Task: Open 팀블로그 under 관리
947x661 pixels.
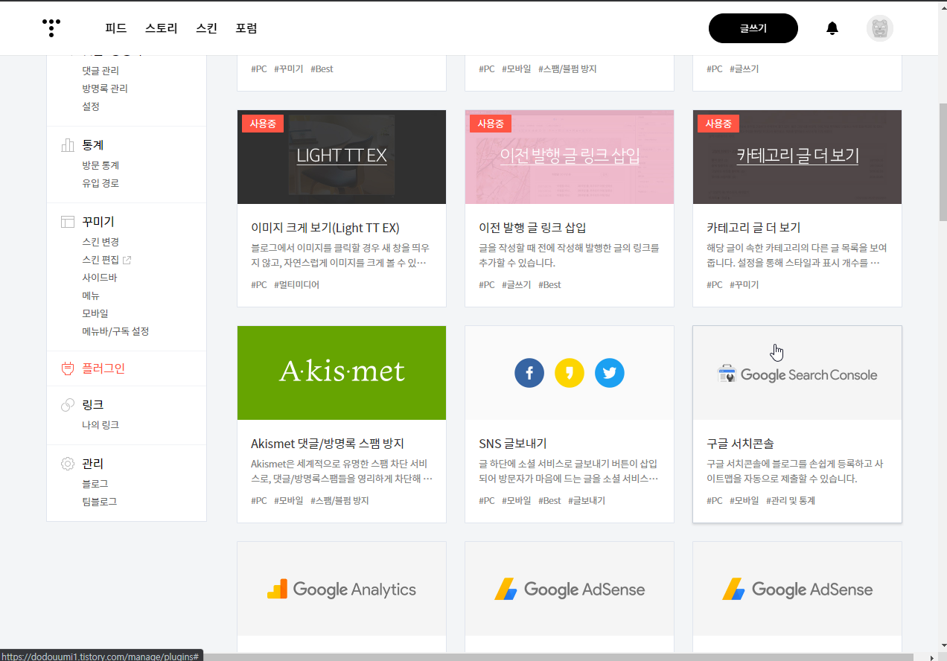Action: 100,502
